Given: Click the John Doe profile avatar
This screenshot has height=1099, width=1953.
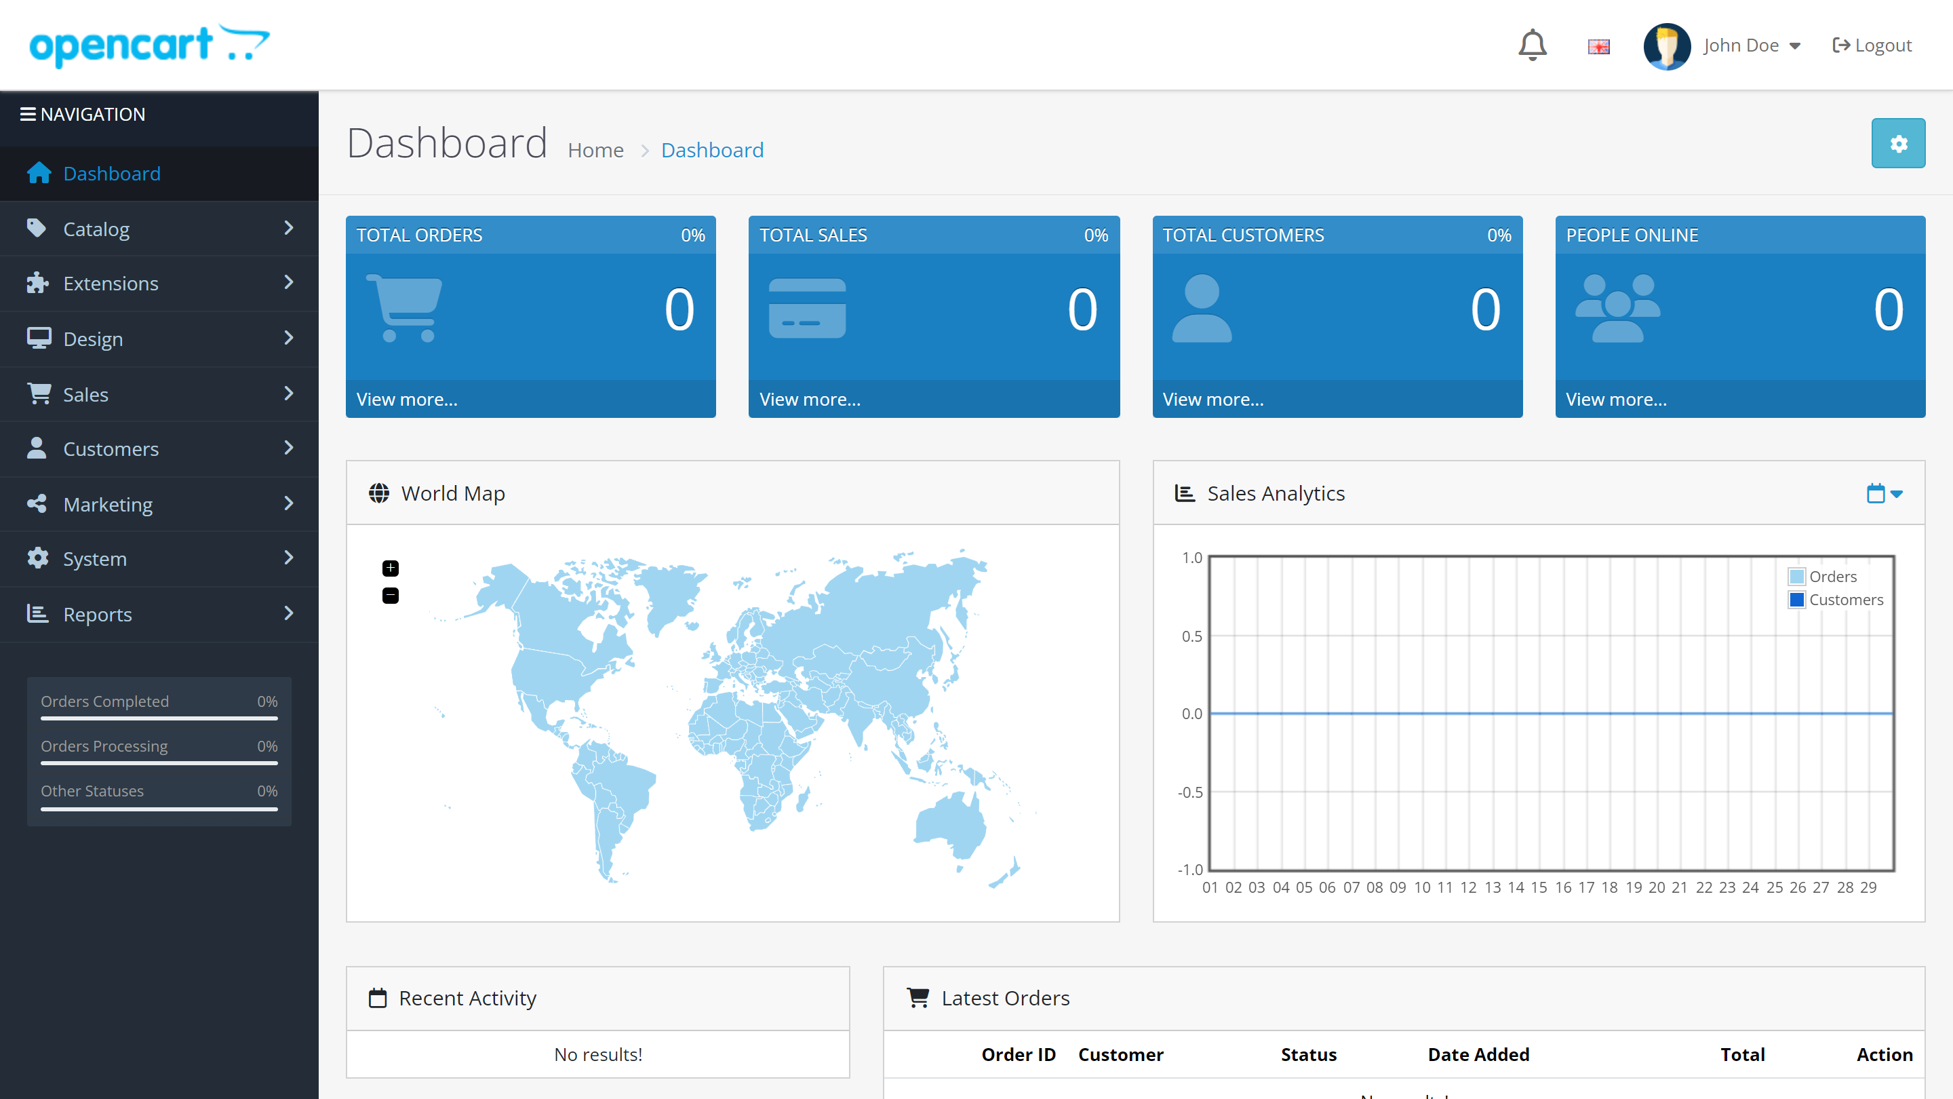Looking at the screenshot, I should (1666, 45).
